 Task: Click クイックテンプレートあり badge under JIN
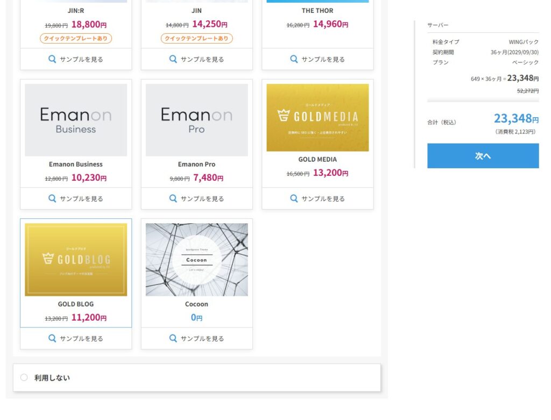coord(197,38)
